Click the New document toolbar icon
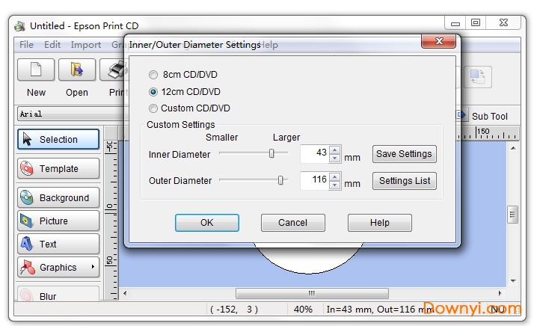This screenshot has width=534, height=326. click(36, 70)
